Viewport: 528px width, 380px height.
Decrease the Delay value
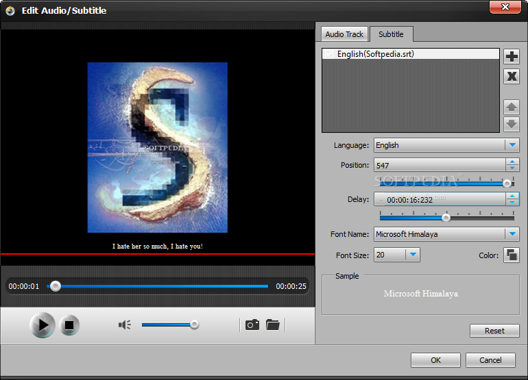(512, 203)
